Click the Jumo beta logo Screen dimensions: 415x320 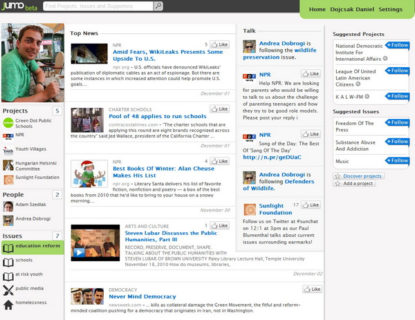click(19, 6)
